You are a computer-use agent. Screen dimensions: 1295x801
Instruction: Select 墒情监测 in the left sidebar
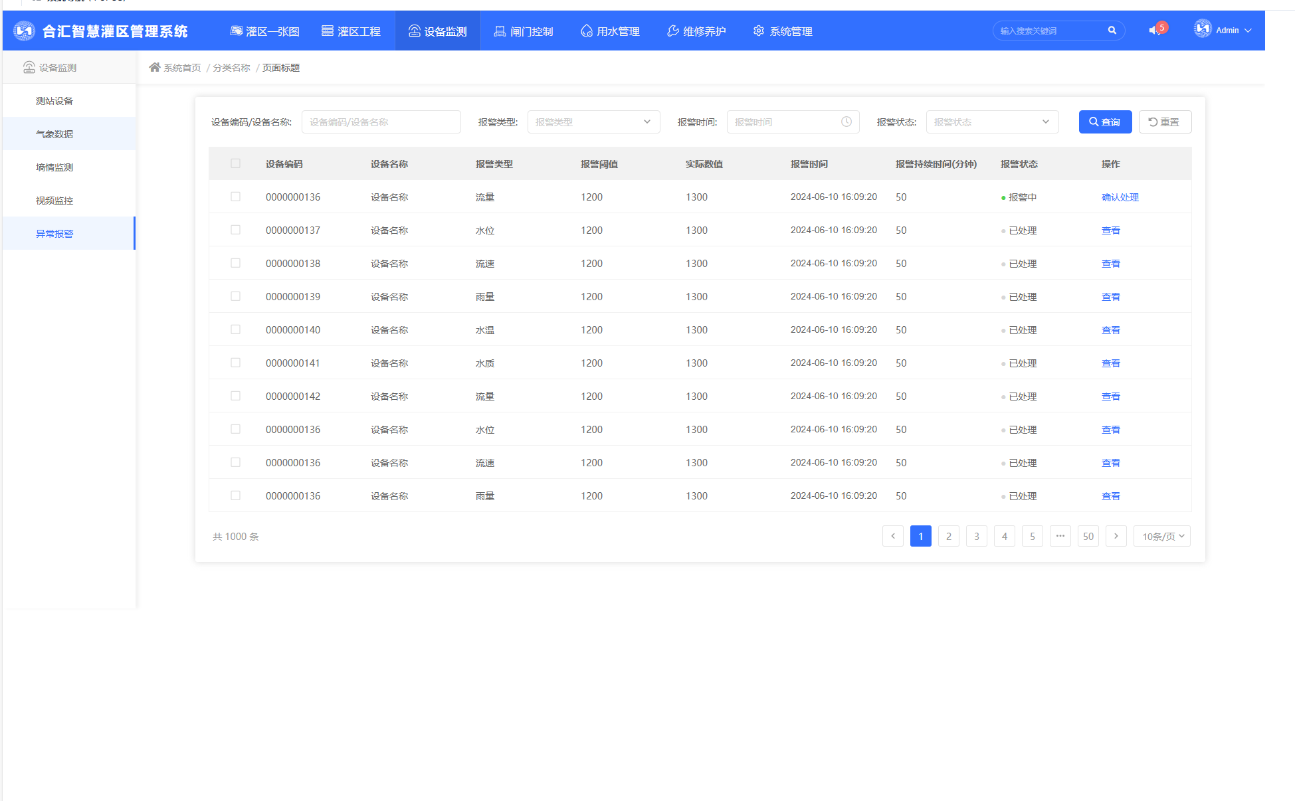click(x=54, y=167)
